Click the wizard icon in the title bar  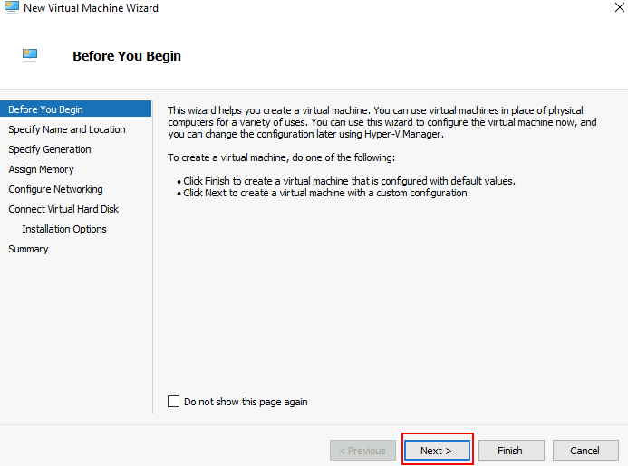pos(11,8)
